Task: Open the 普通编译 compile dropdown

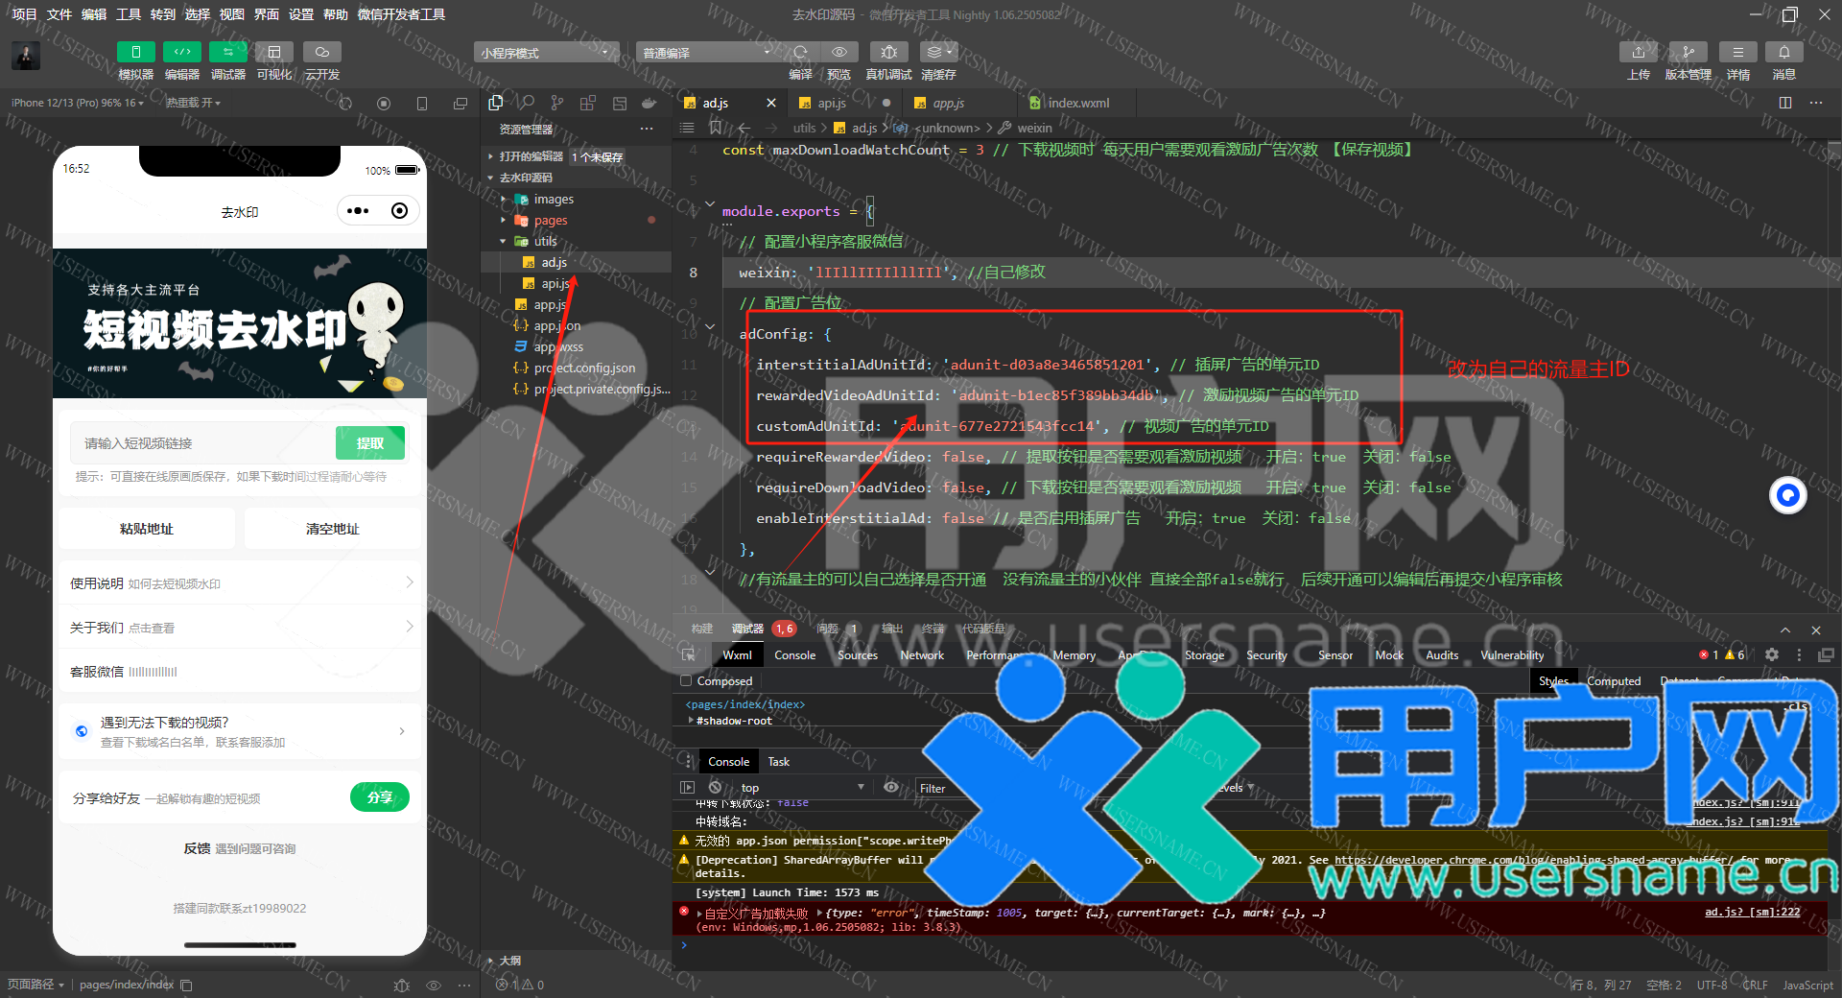Action: point(707,53)
